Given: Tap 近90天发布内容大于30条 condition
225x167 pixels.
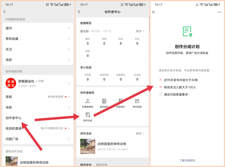Looking at the screenshot, I should point(181,80).
